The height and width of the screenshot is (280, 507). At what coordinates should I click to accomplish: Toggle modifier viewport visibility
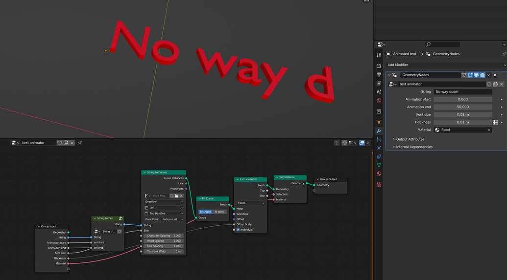476,75
